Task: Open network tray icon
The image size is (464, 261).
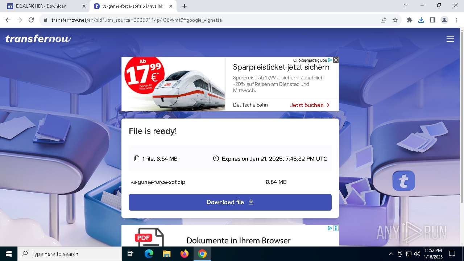Action: pyautogui.click(x=409, y=254)
